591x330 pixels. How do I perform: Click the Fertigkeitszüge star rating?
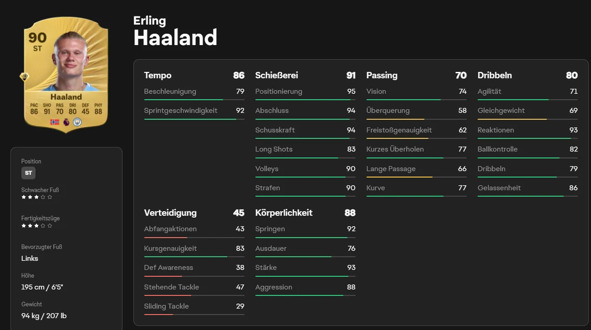(37, 225)
